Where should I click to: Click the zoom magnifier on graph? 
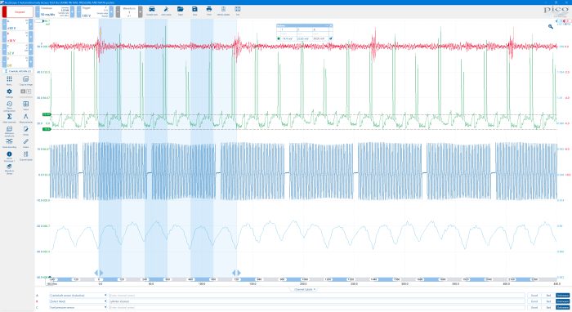pos(550,26)
